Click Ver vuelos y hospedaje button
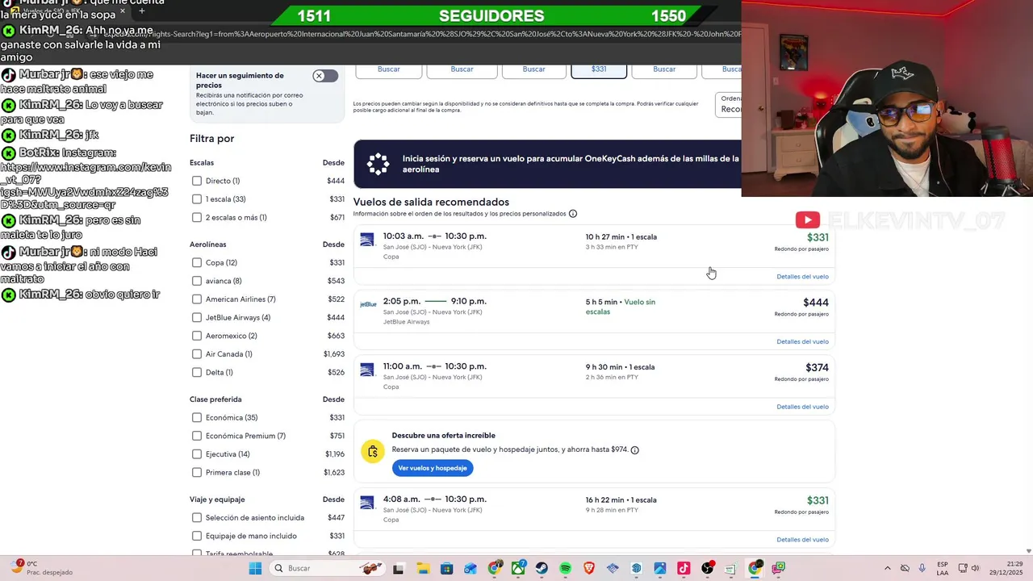 point(433,468)
